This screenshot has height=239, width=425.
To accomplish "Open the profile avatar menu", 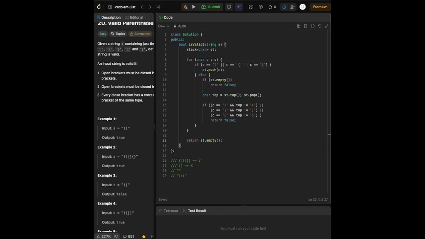I will pos(302,7).
